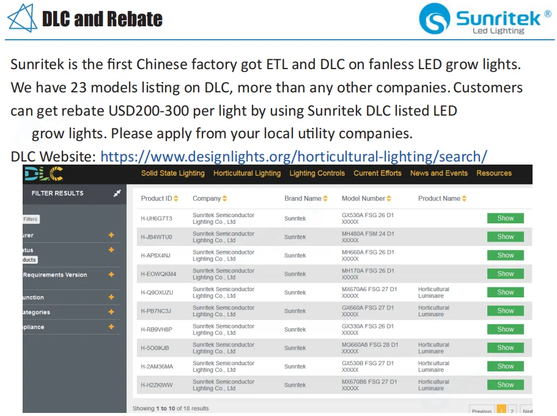Select model MH480A FSM 24 D1 cell
Screen dimensions: 557x416
(x=367, y=237)
